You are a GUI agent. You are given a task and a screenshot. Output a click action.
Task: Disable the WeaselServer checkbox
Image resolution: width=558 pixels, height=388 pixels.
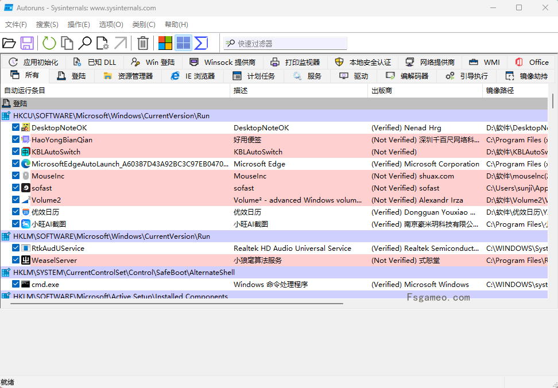[x=15, y=260]
